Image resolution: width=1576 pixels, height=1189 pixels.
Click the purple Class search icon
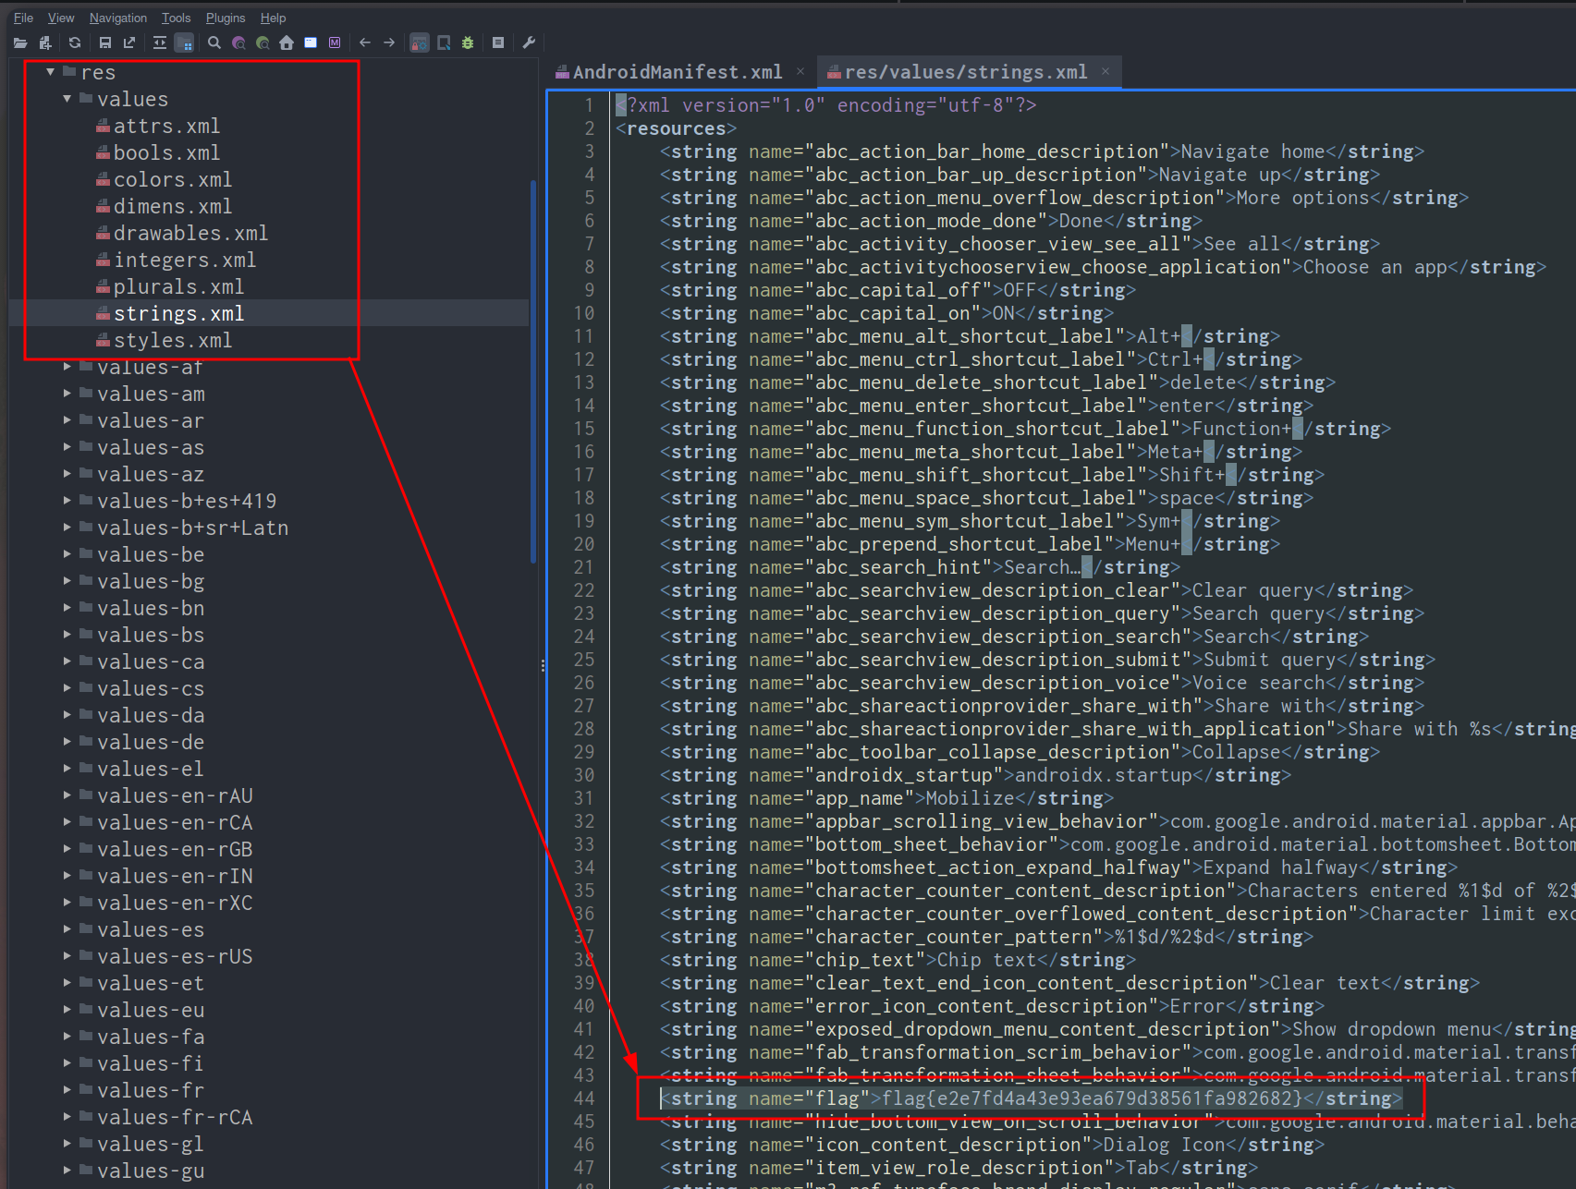[x=238, y=42]
